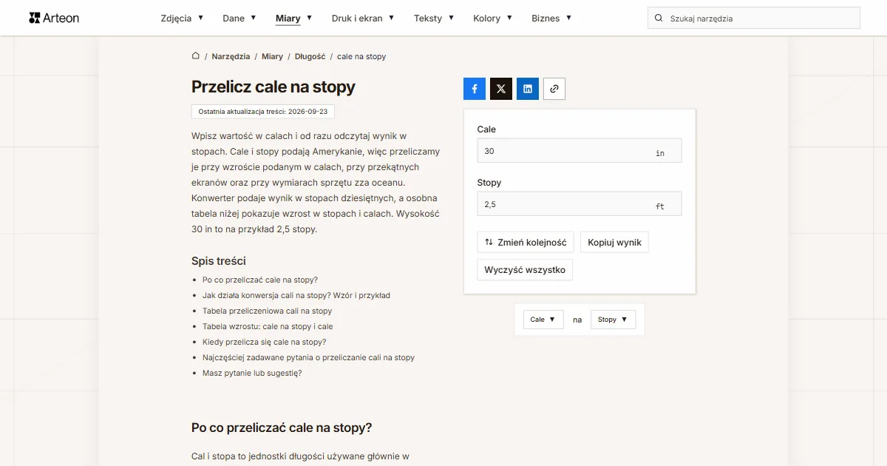Share page on LinkedIn
This screenshot has width=887, height=466.
528,89
